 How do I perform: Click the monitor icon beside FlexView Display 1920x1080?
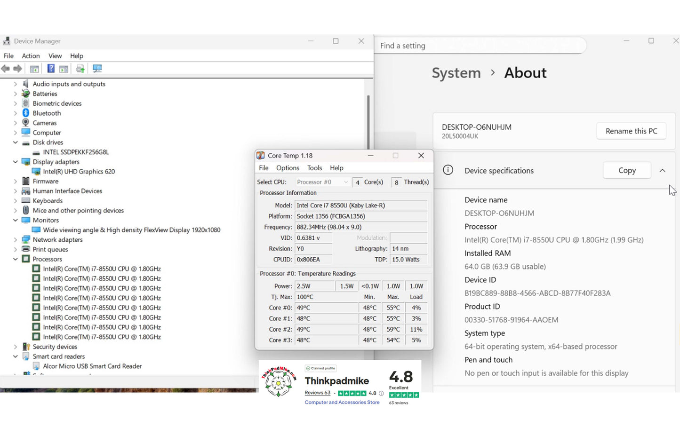pos(36,230)
